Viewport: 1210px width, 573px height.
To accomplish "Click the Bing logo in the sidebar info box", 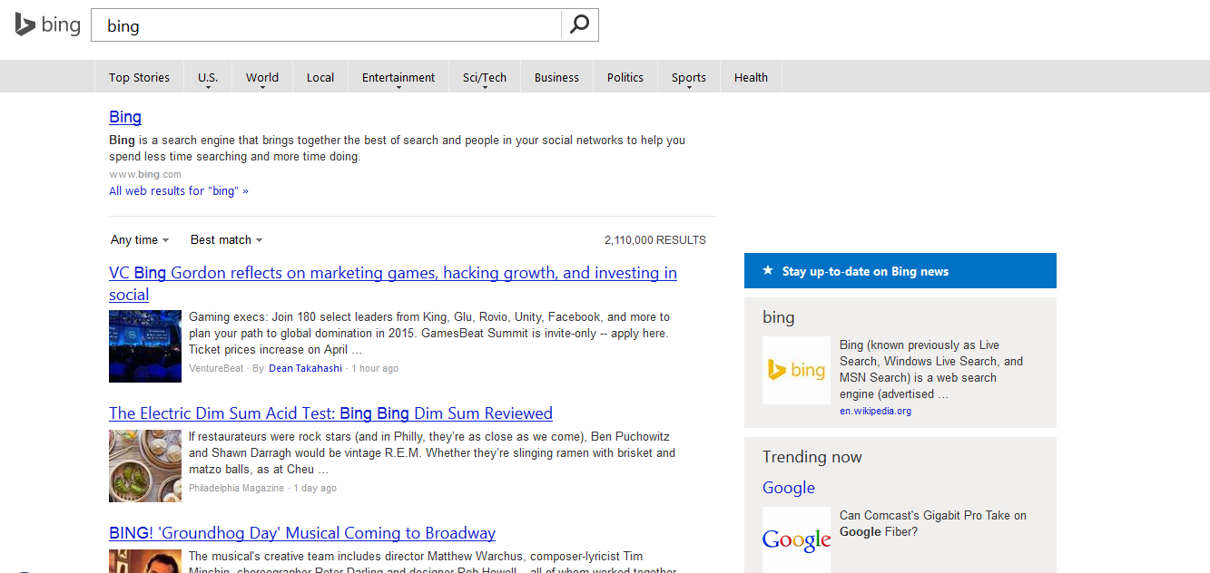I will coord(796,370).
